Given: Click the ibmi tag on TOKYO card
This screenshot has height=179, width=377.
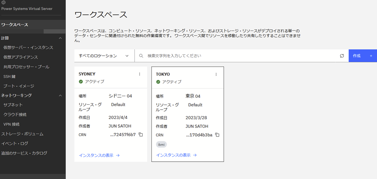Looking at the screenshot, I should 161,144.
